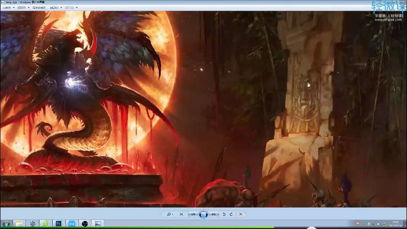Open the Burn menu dropdown
Viewport: 407px width, 229px height.
(x=56, y=8)
